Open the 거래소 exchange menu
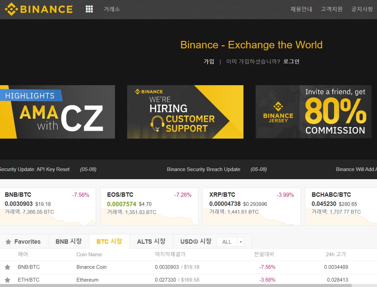 pyautogui.click(x=112, y=9)
